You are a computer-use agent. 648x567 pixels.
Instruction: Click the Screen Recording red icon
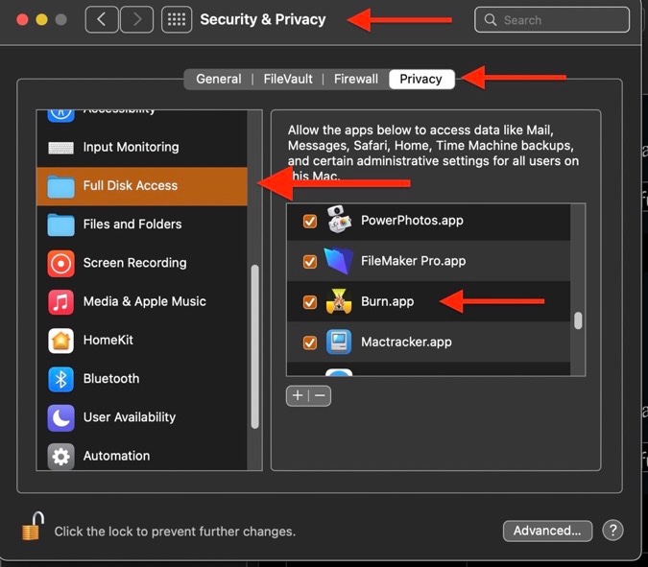tap(60, 263)
